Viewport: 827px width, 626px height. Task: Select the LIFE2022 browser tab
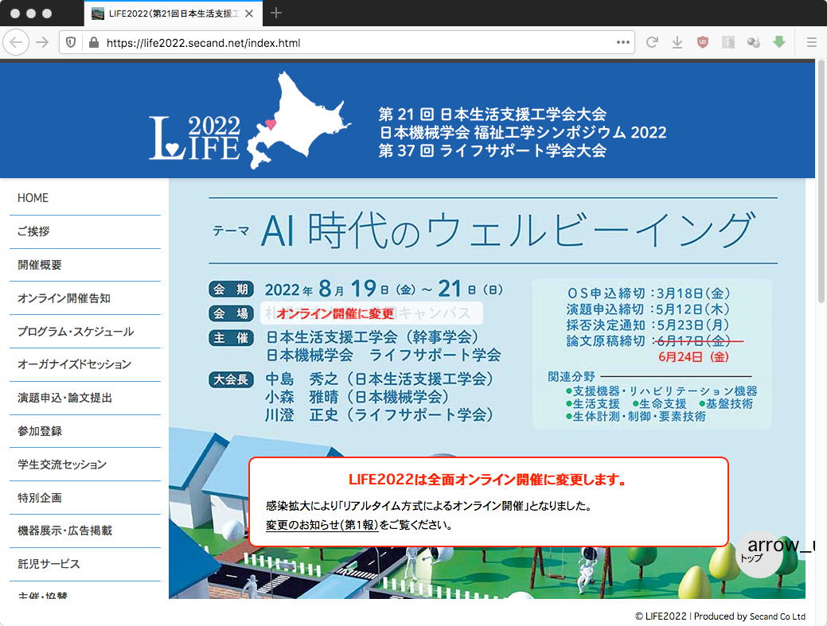pyautogui.click(x=173, y=14)
